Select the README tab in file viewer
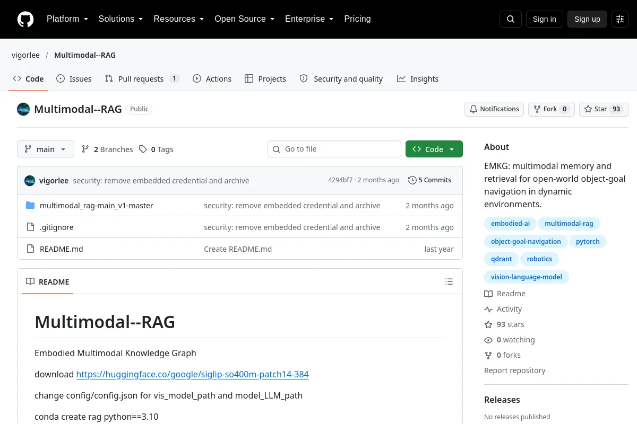Image resolution: width=637 pixels, height=424 pixels. click(x=48, y=282)
